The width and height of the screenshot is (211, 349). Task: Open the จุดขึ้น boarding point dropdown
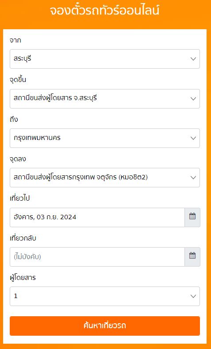[x=105, y=99]
